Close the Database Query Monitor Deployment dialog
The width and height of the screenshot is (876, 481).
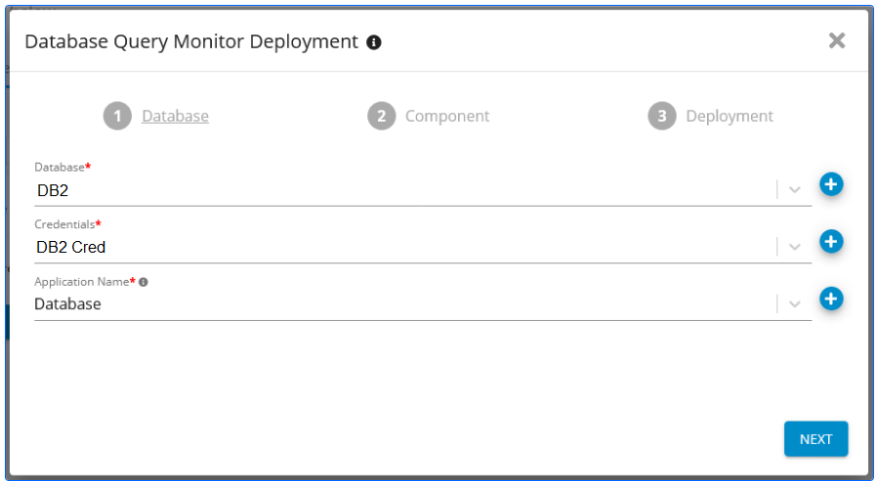tap(837, 40)
